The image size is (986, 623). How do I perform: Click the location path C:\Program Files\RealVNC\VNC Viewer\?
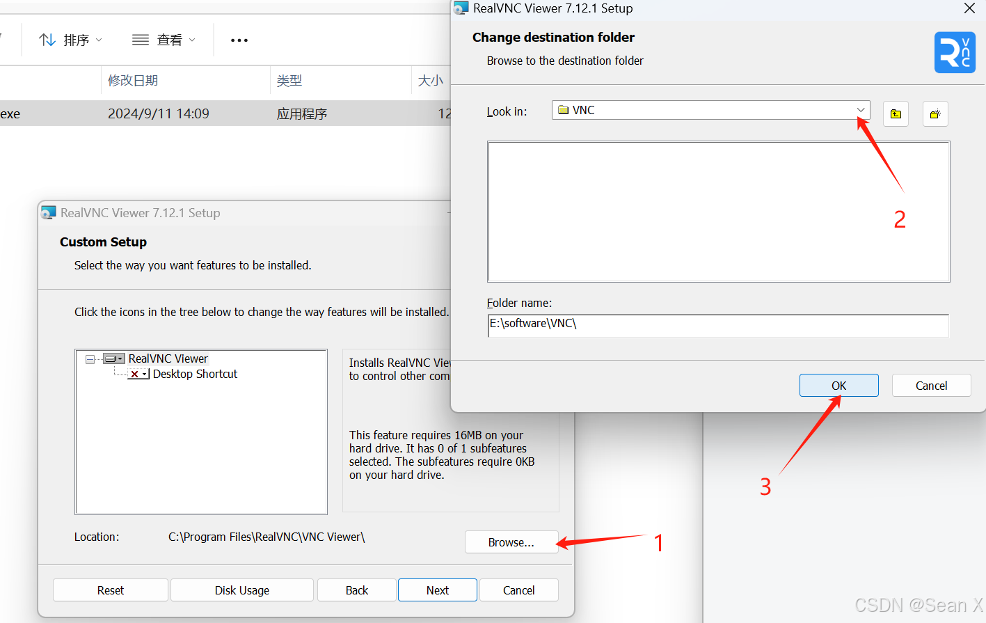[267, 537]
